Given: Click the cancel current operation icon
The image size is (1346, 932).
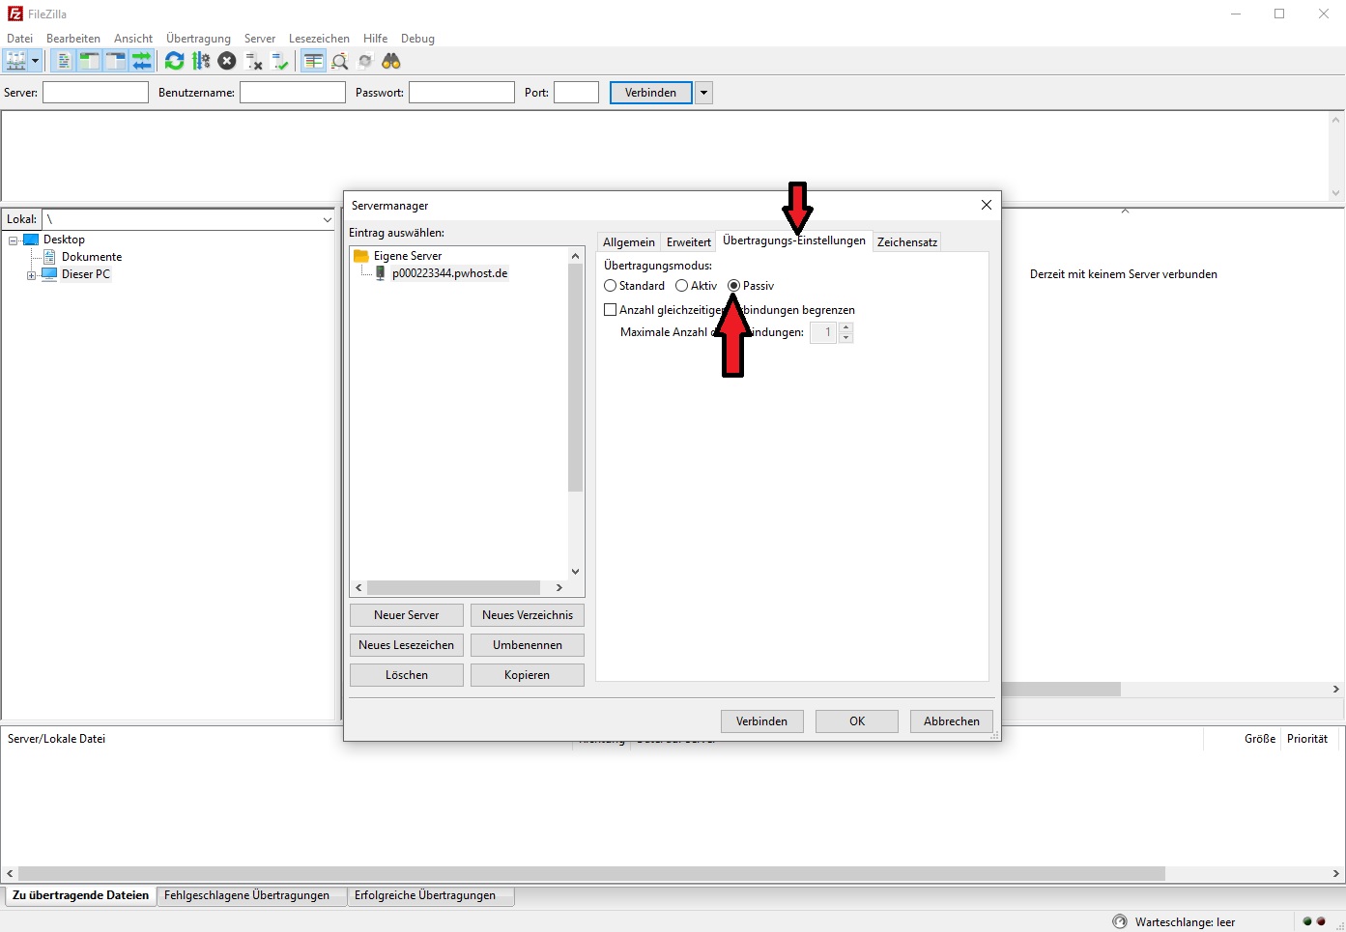Looking at the screenshot, I should (x=227, y=61).
